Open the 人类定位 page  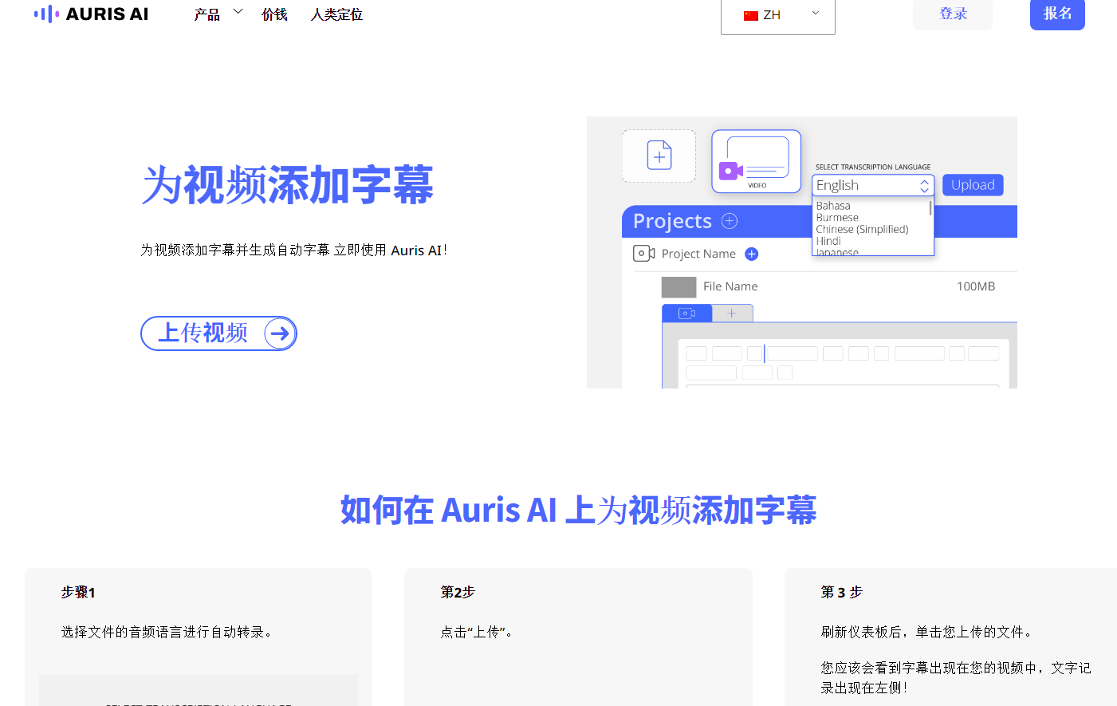(336, 14)
